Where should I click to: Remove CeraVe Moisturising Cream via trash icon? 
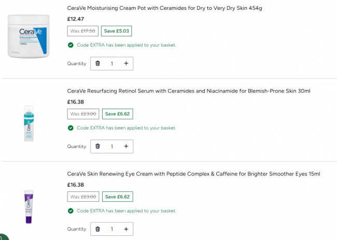[97, 64]
